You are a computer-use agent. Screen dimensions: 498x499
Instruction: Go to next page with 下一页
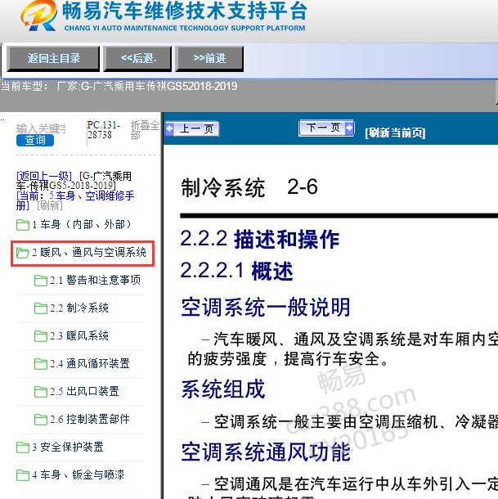tap(326, 128)
